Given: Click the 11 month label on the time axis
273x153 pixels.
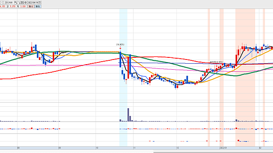Looking at the screenshot, I should 134,148.
